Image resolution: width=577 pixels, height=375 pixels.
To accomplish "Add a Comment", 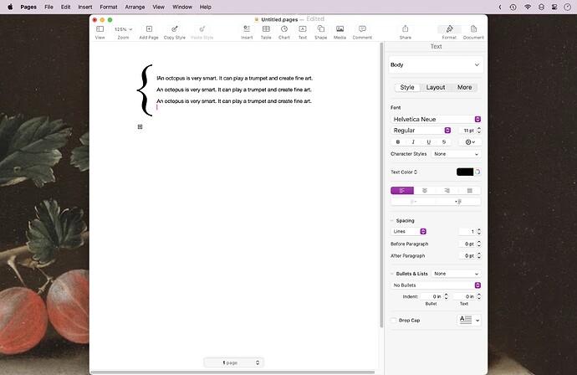I will (x=362, y=29).
